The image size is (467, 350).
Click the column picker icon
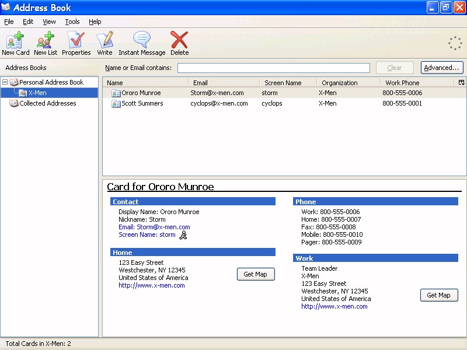462,82
